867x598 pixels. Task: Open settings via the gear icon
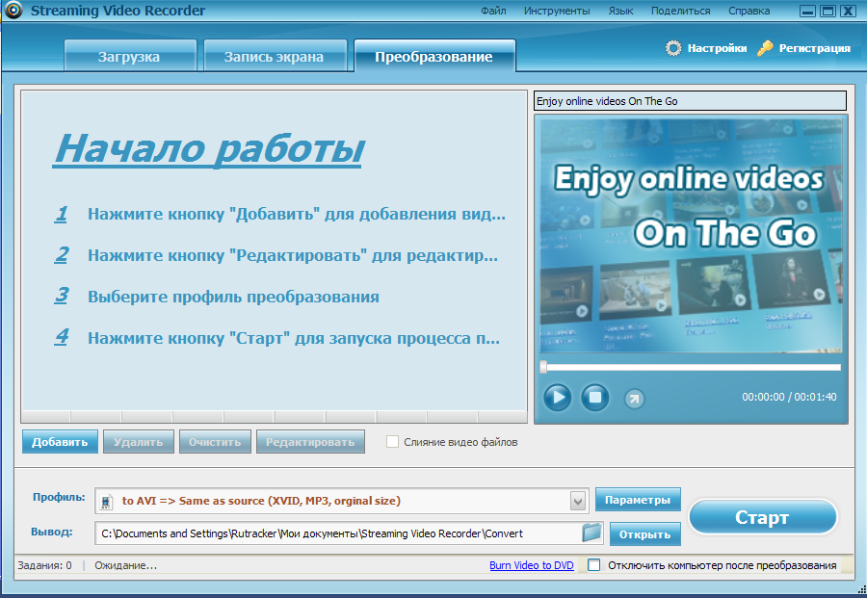(x=674, y=48)
